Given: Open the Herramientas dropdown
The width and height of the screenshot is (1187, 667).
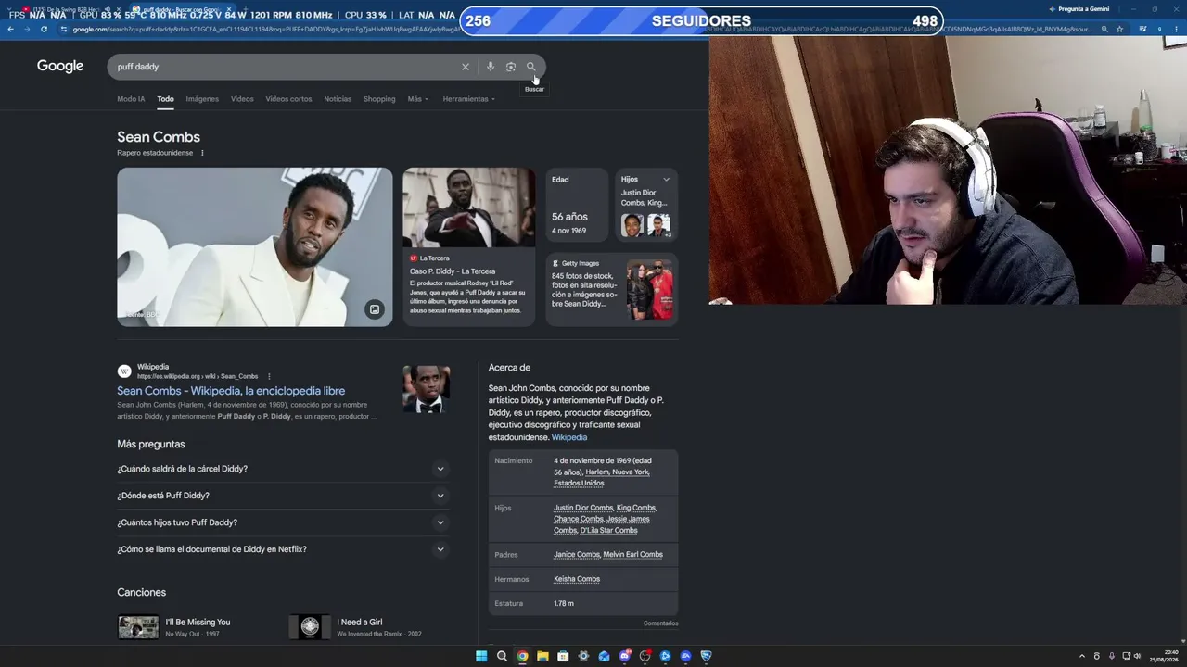Looking at the screenshot, I should pyautogui.click(x=469, y=99).
